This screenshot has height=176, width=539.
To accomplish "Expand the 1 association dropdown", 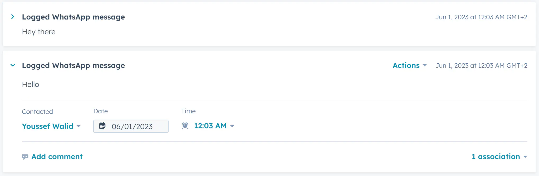I will [499, 157].
